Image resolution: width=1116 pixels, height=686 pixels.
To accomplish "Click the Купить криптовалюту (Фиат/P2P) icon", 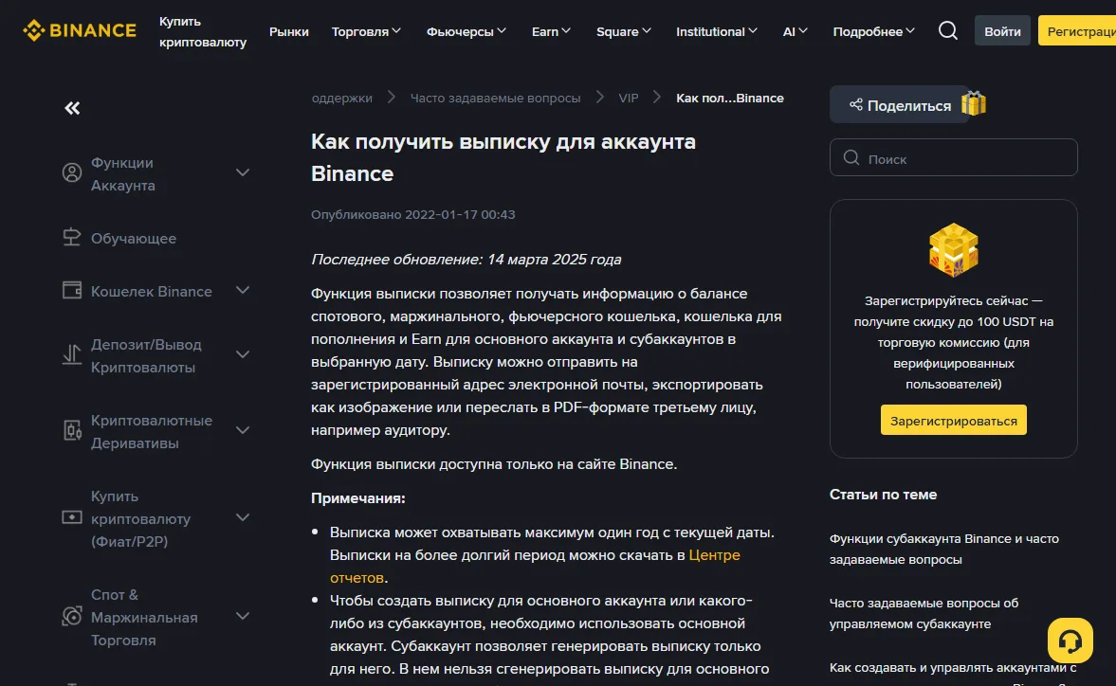I will (72, 517).
